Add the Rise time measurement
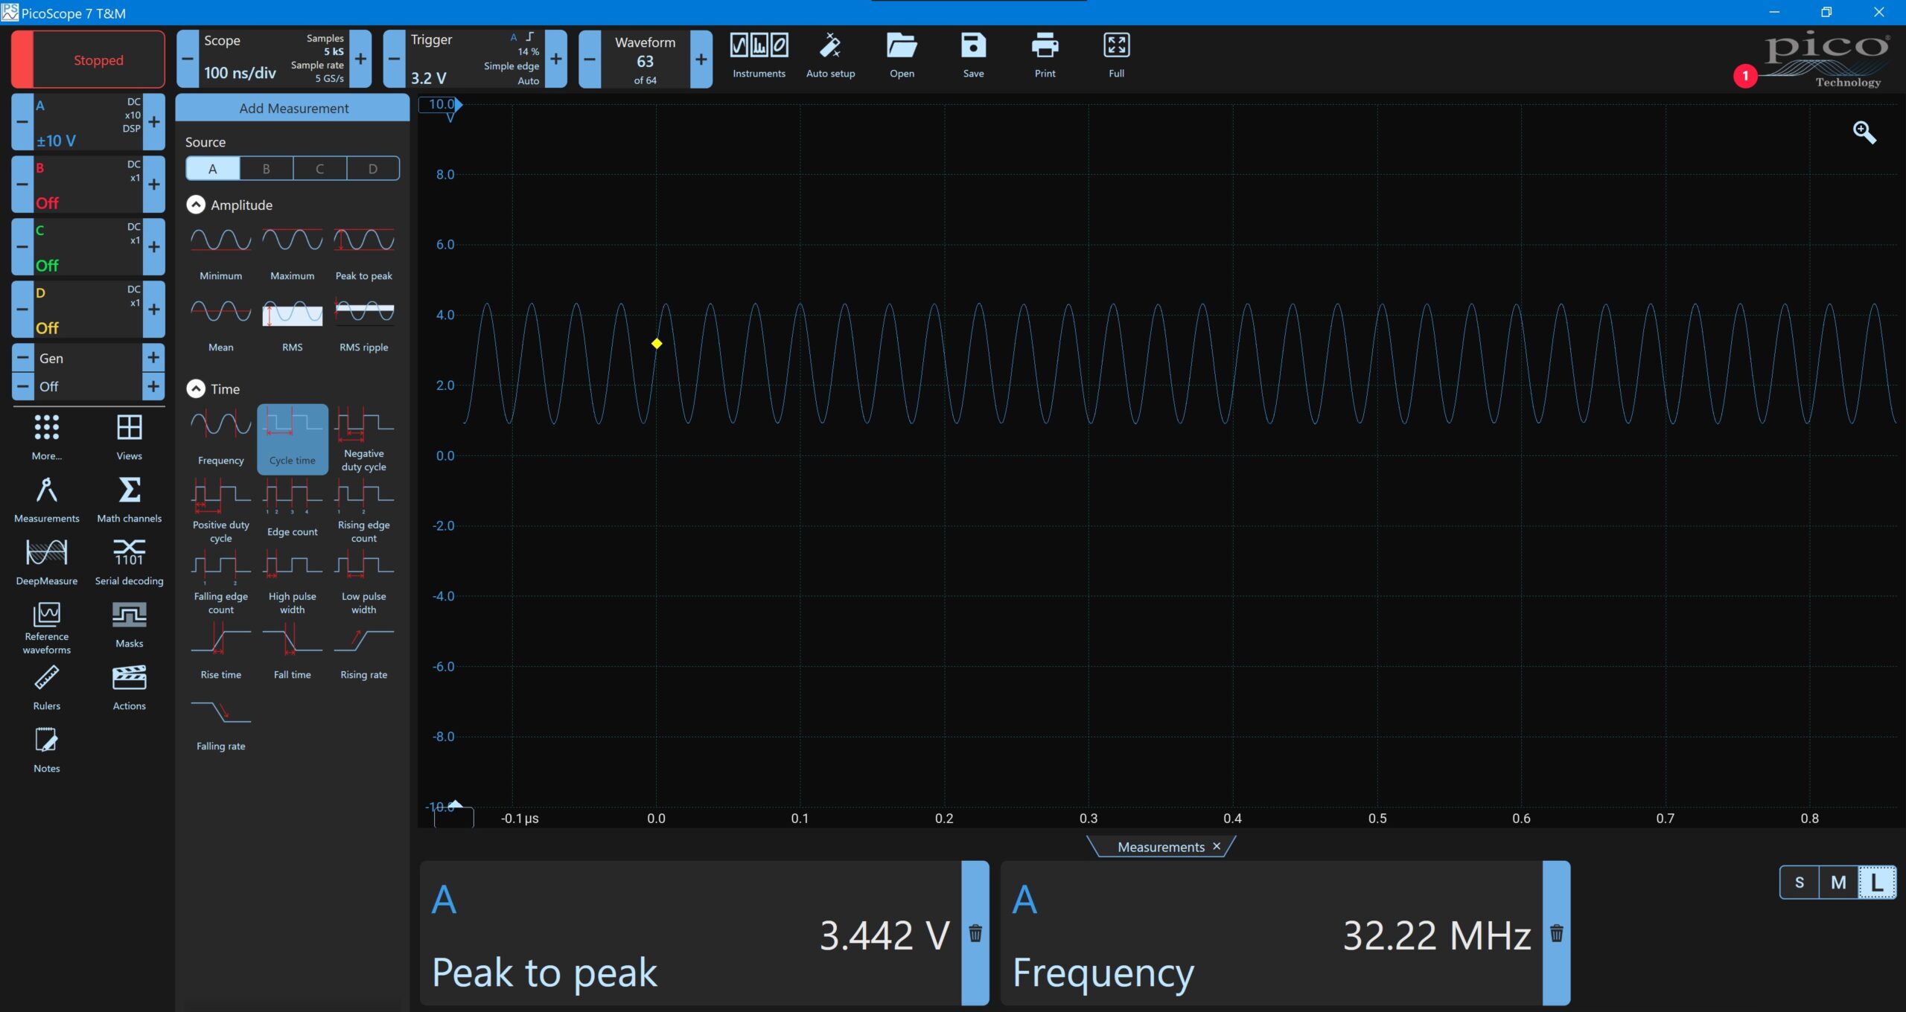 coord(220,652)
